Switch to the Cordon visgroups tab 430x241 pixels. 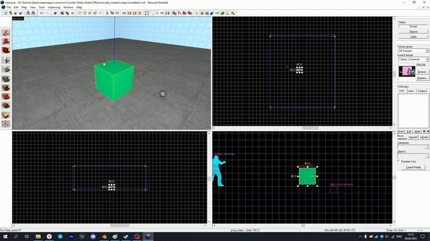pos(422,91)
